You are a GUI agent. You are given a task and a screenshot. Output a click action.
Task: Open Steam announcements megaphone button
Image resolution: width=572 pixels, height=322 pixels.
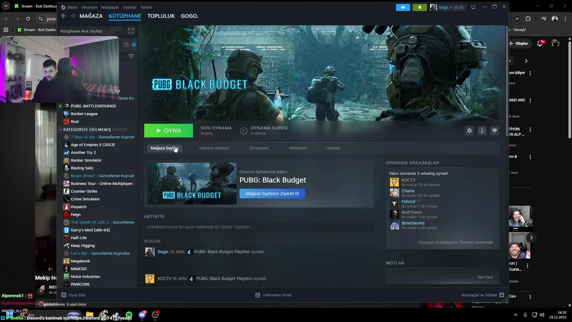(403, 7)
